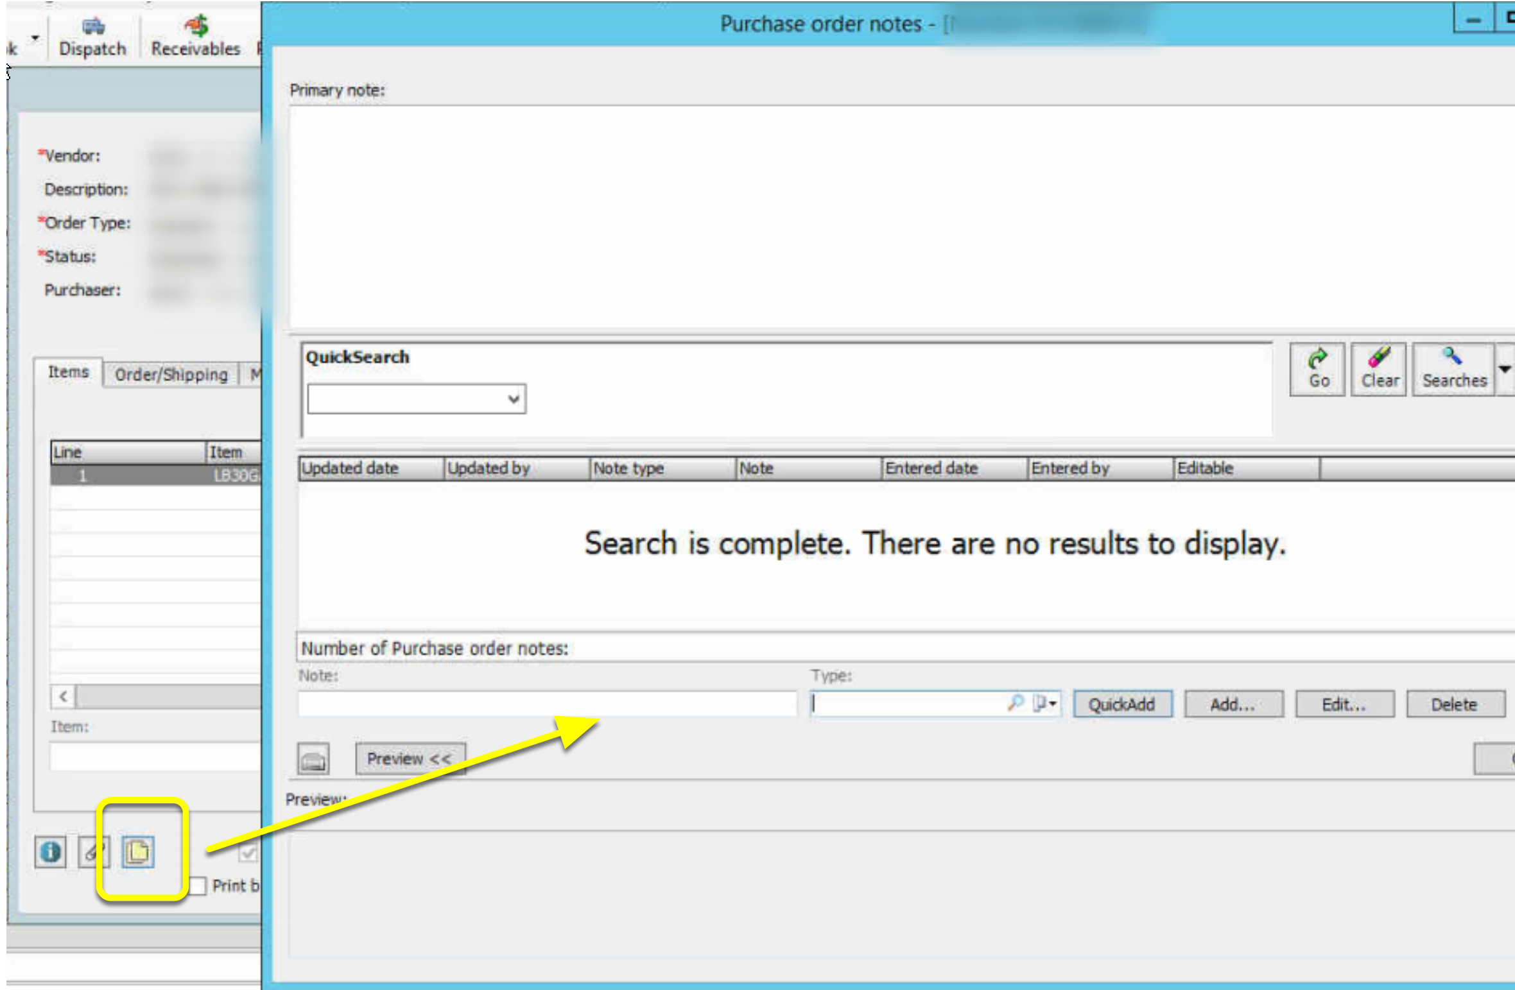Click the Go search button

(x=1317, y=370)
